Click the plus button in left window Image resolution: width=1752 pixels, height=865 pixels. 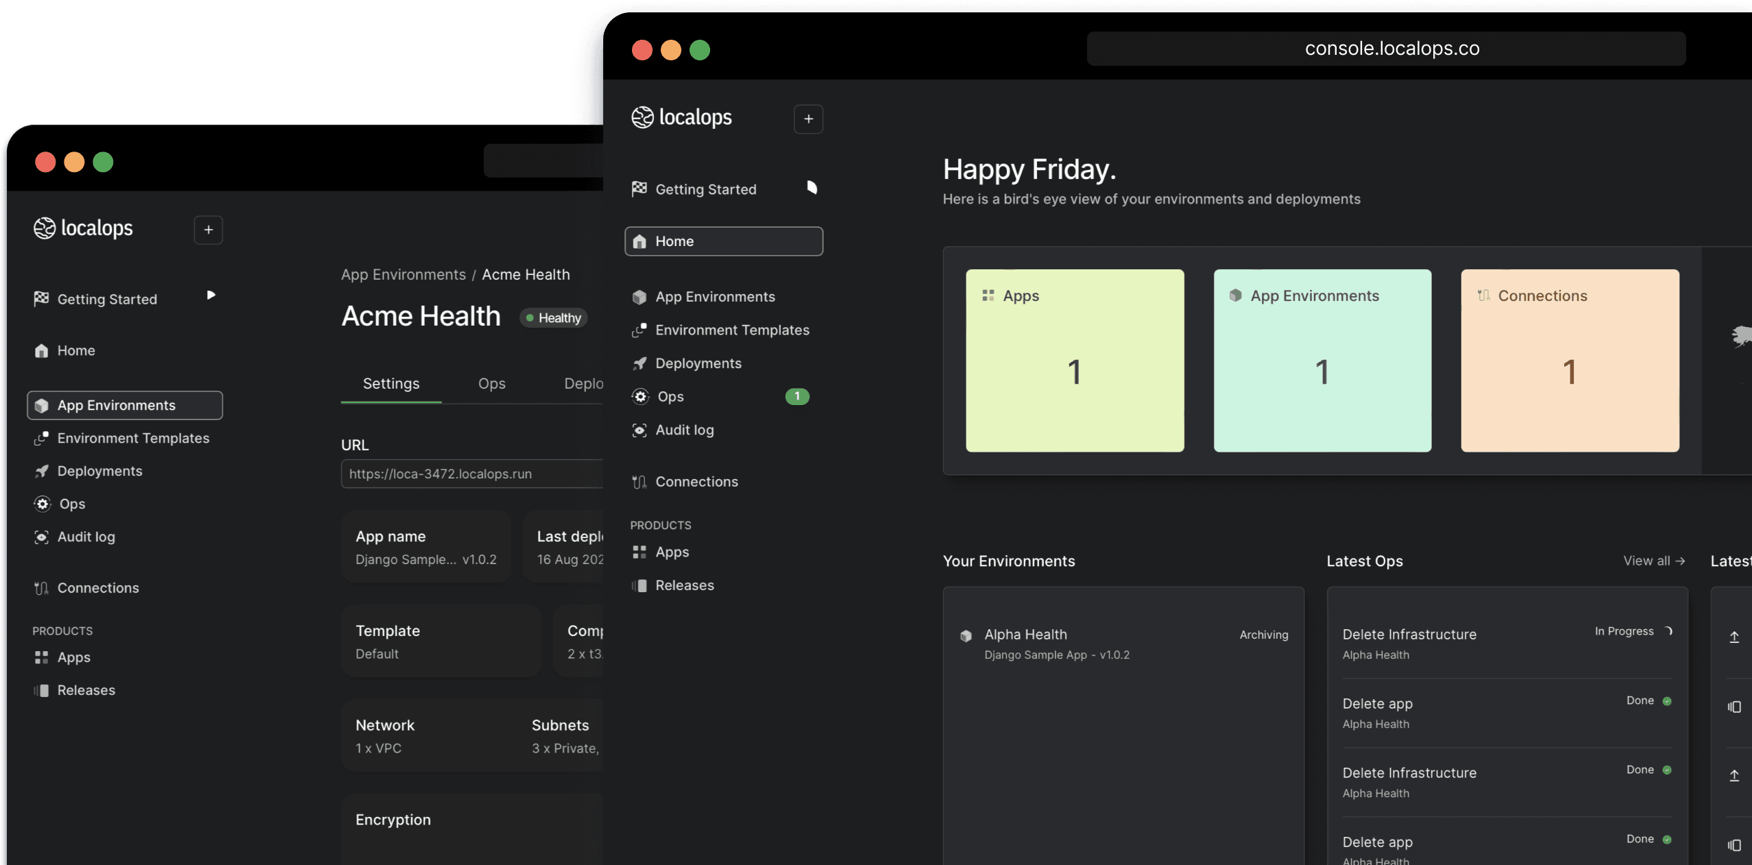coord(208,230)
